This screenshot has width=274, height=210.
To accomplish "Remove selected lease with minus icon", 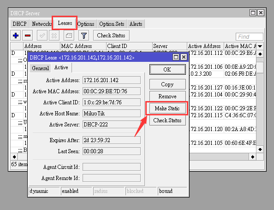I will (x=27, y=36).
